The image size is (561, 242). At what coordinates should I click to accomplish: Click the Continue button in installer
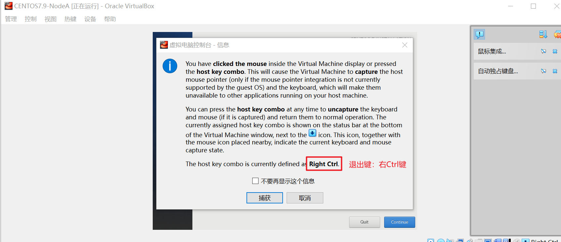pyautogui.click(x=399, y=222)
